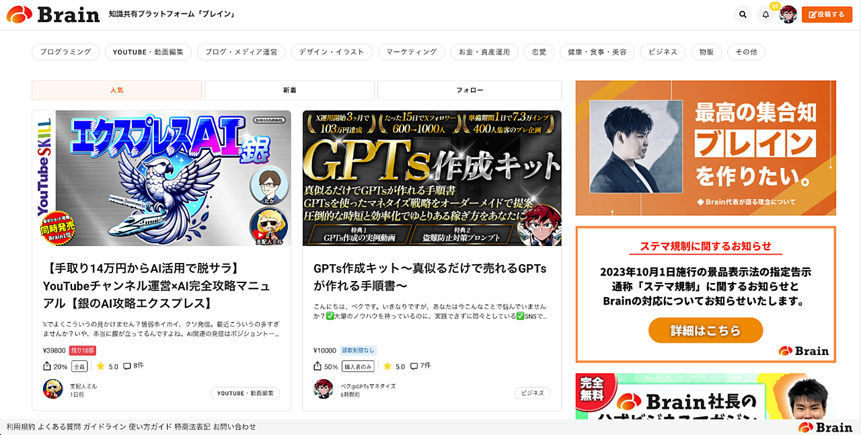Select the YOUTUBE・動画編集 category chip
Viewport: 861px width, 435px height.
[x=148, y=52]
